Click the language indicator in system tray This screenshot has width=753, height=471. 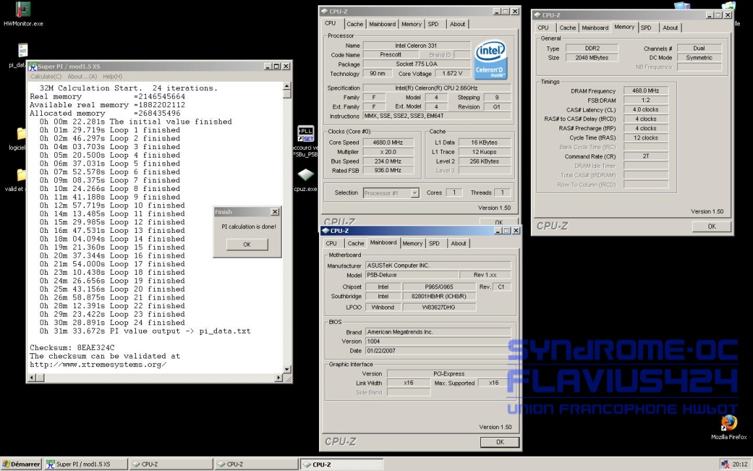point(724,464)
